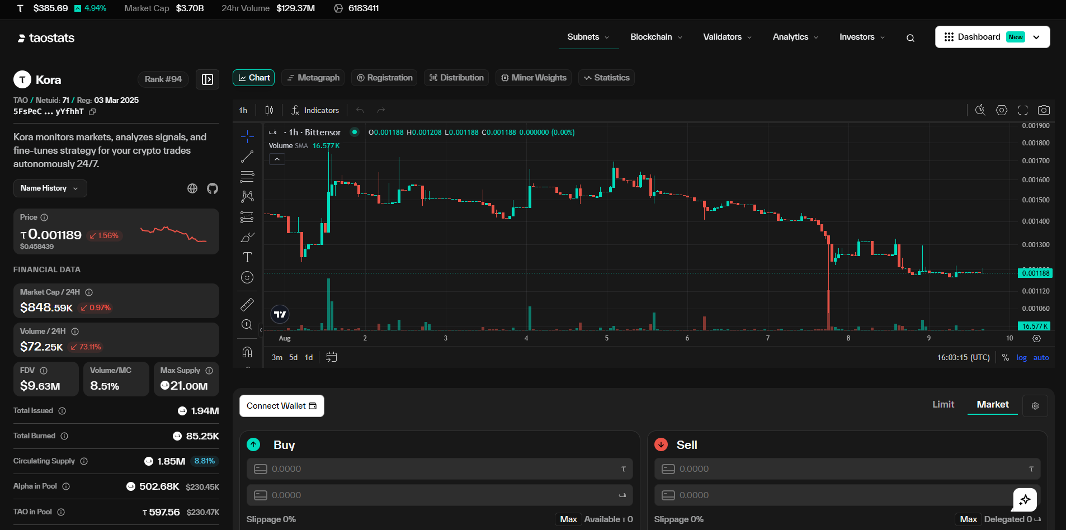Viewport: 1066px width, 530px height.
Task: Copy the Kora wallet address
Action: 93,112
